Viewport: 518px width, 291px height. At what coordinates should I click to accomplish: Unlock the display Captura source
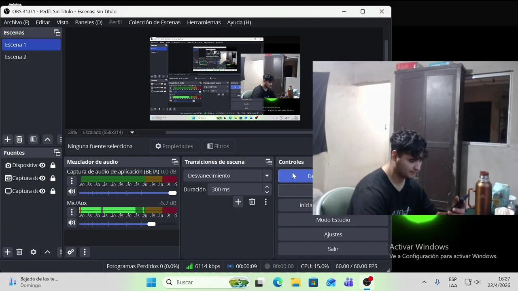53,191
